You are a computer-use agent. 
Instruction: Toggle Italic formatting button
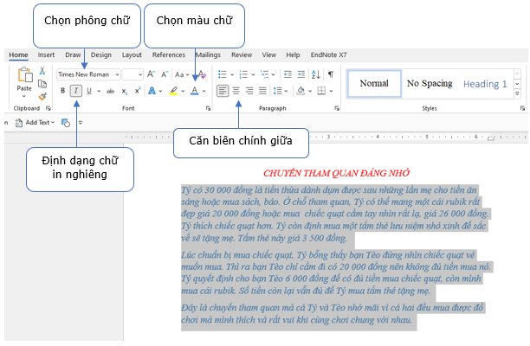pos(75,91)
